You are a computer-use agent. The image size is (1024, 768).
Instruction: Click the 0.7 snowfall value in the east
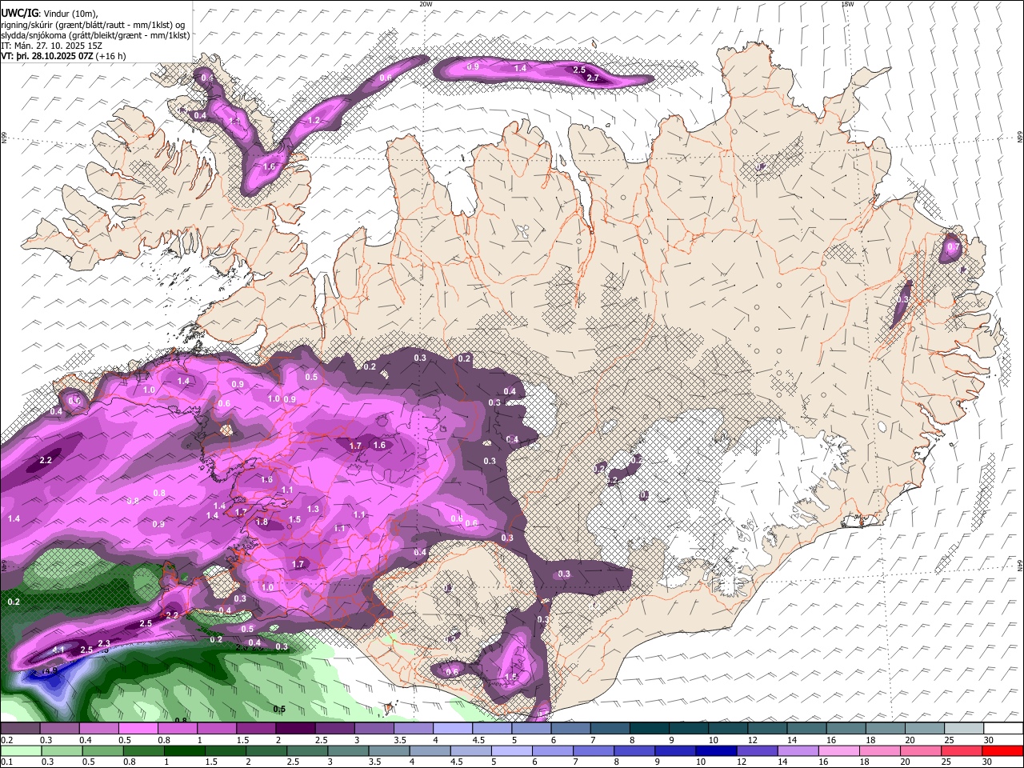(x=953, y=248)
